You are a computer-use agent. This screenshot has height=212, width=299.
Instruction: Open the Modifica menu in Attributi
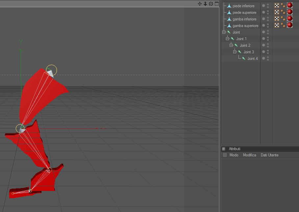pos(249,155)
